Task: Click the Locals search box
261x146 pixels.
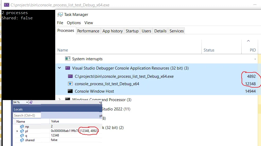Action: [27, 115]
